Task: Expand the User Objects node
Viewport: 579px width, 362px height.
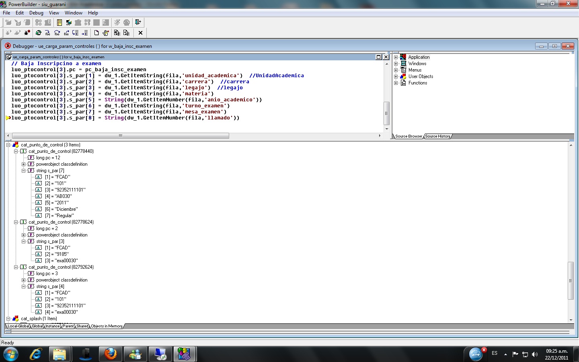Action: pyautogui.click(x=396, y=76)
